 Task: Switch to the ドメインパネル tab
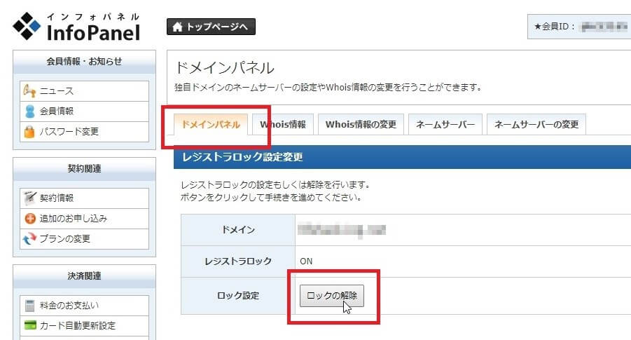pos(210,125)
